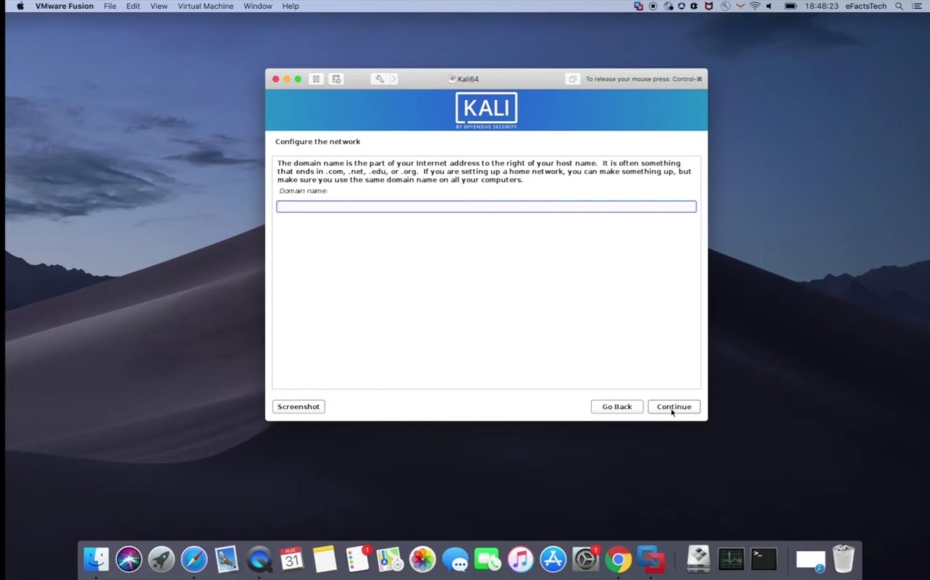
Task: Open iTunes from the Dock
Action: tap(520, 559)
